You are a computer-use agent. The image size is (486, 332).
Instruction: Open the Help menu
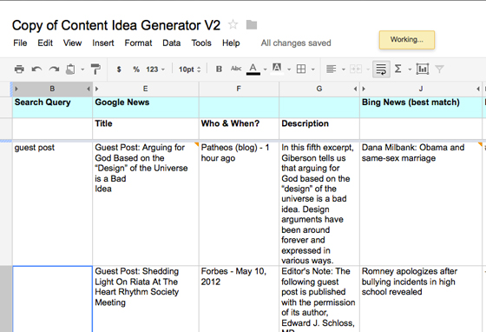tap(231, 43)
